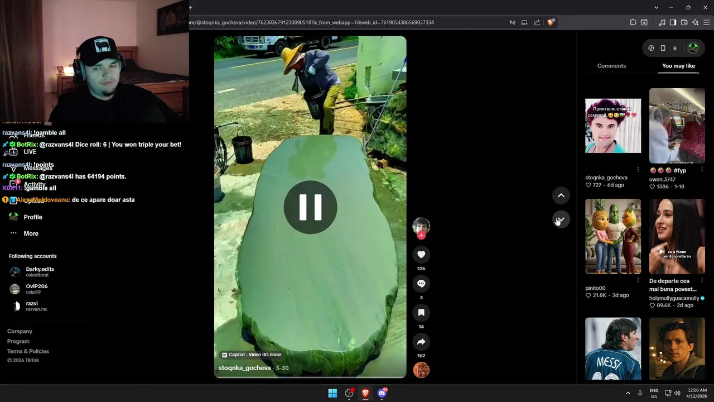
Task: Click the download app icon in top pill
Action: [x=675, y=48]
